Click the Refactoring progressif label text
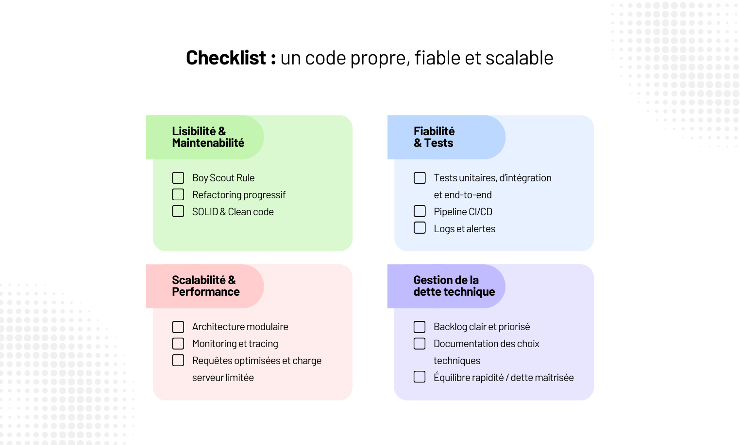The height and width of the screenshot is (445, 740). click(238, 195)
